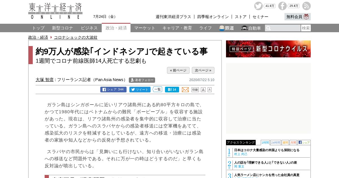Image resolution: width=339 pixels, height=178 pixels.
Task: Email the article via envelope icon
Action: 185,90
